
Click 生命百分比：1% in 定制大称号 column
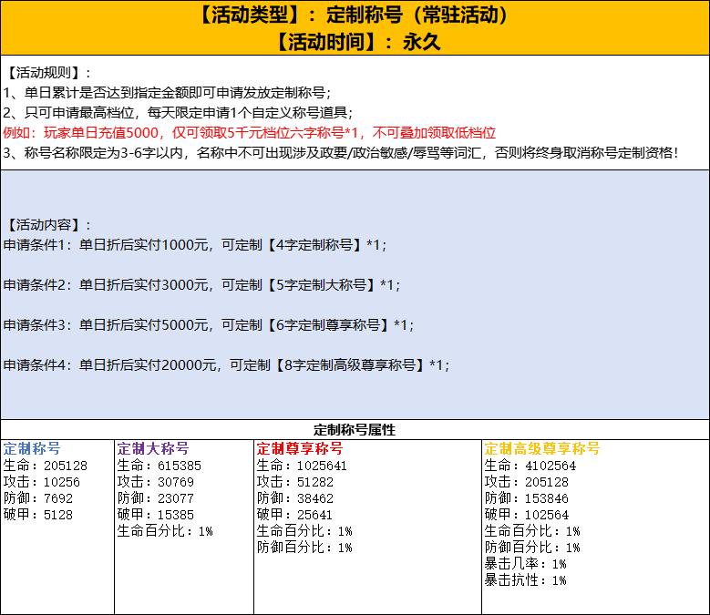click(165, 530)
